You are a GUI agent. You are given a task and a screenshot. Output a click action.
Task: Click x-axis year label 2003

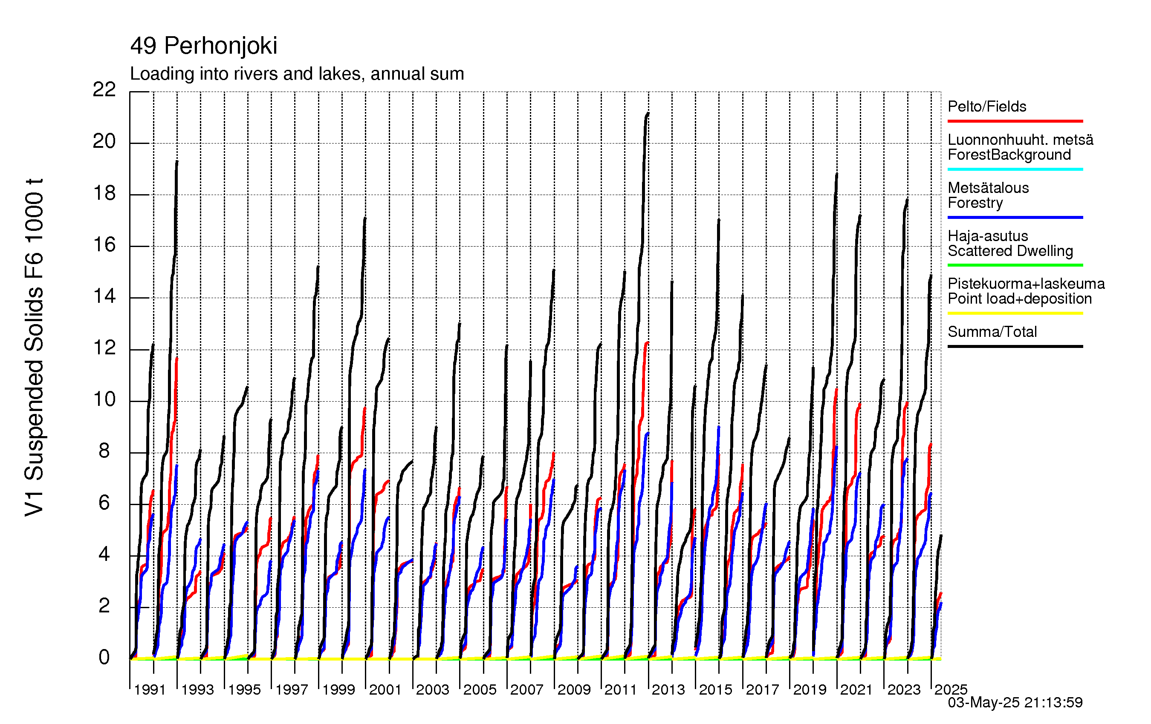click(x=433, y=690)
